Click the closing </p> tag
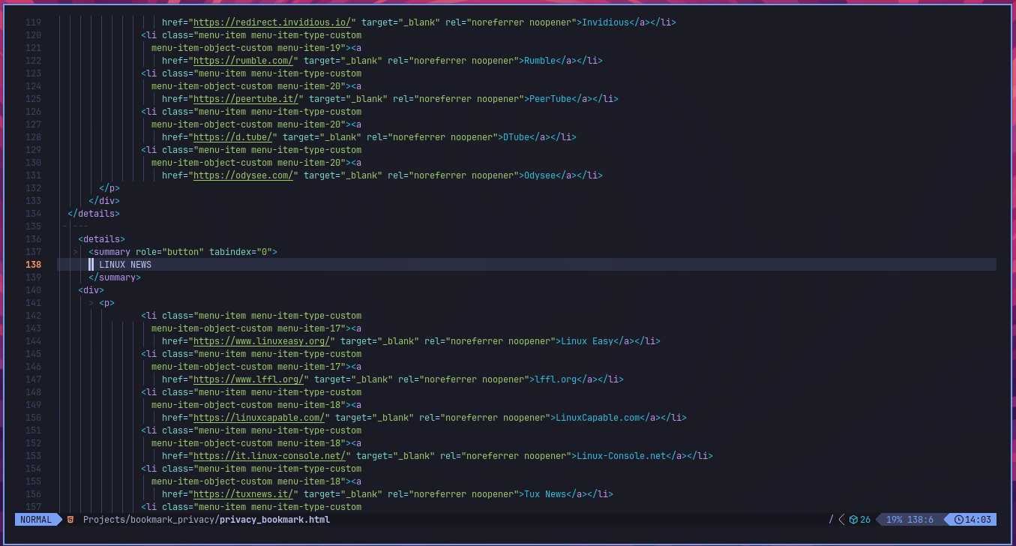Image resolution: width=1016 pixels, height=546 pixels. [x=109, y=188]
